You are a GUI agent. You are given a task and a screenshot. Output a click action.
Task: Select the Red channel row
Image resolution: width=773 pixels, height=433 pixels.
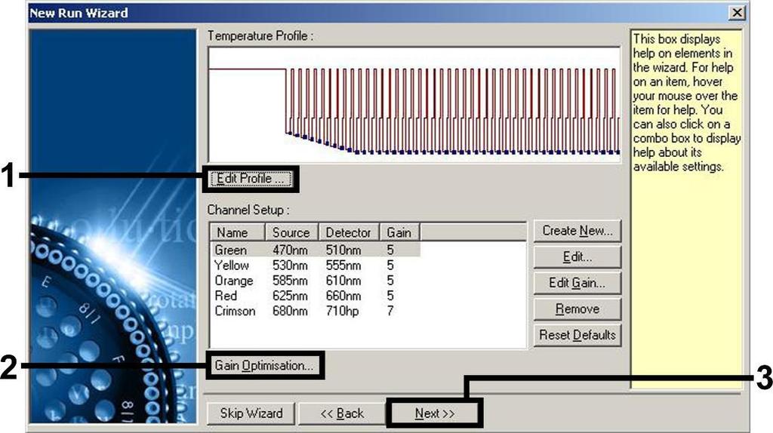click(x=316, y=296)
